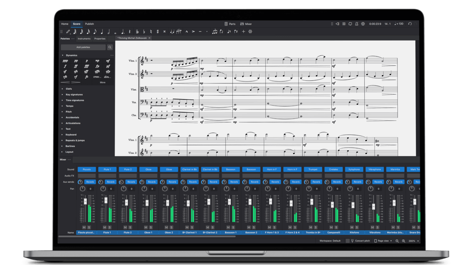The image size is (471, 265).
Task: Select the quarter rest tool
Action: pyautogui.click(x=129, y=31)
